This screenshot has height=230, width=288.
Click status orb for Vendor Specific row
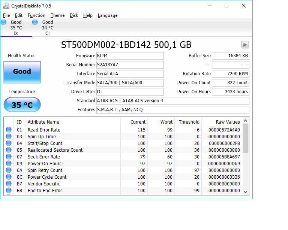(x=9, y=184)
